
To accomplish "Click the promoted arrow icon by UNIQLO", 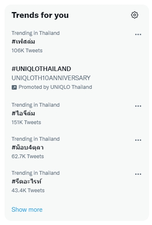I will tap(14, 87).
